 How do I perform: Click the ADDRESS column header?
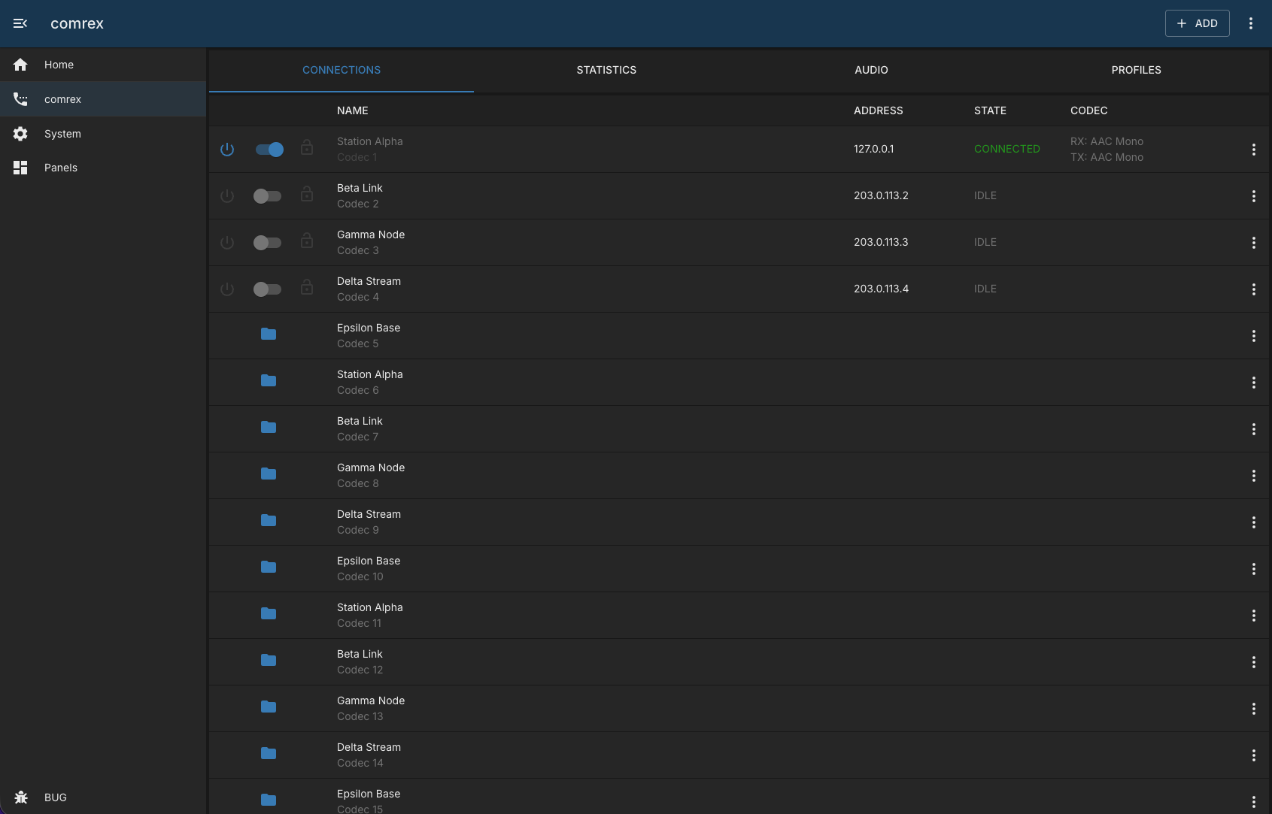[x=878, y=110]
